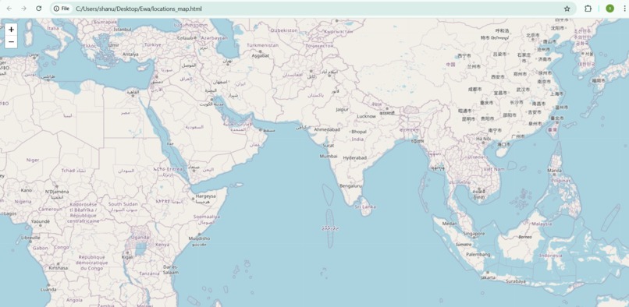This screenshot has width=629, height=307.
Task: Click the File info chip in address bar
Action: 62,9
